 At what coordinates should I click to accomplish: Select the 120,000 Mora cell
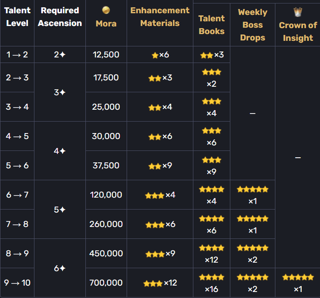click(x=106, y=195)
